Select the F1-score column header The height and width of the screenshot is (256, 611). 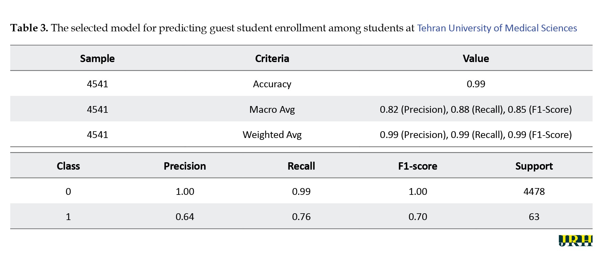click(x=418, y=166)
